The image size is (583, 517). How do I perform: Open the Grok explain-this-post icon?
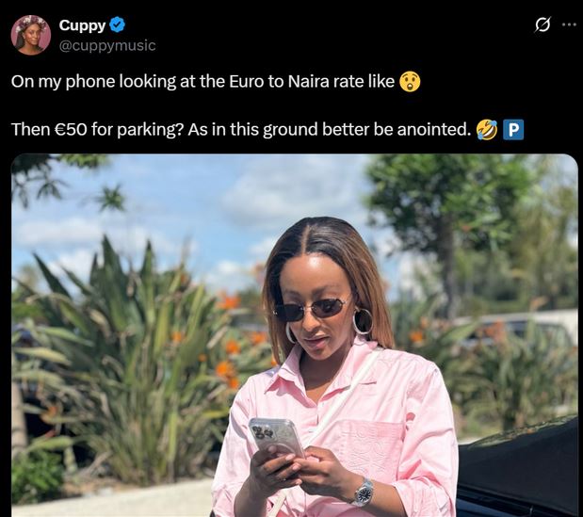(543, 25)
